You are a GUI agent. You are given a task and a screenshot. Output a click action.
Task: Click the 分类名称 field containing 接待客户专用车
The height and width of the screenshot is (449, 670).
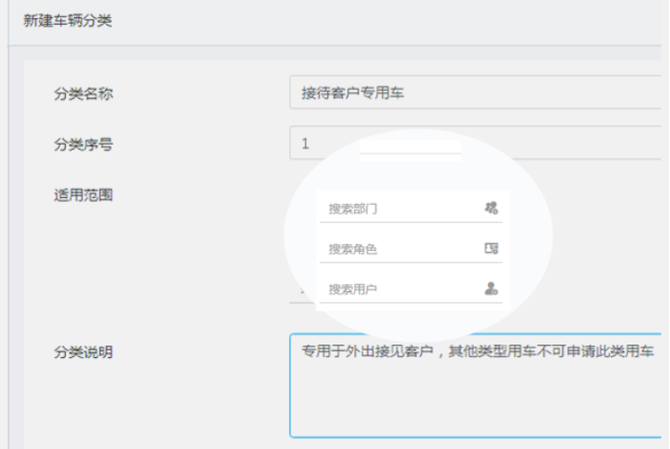click(475, 92)
